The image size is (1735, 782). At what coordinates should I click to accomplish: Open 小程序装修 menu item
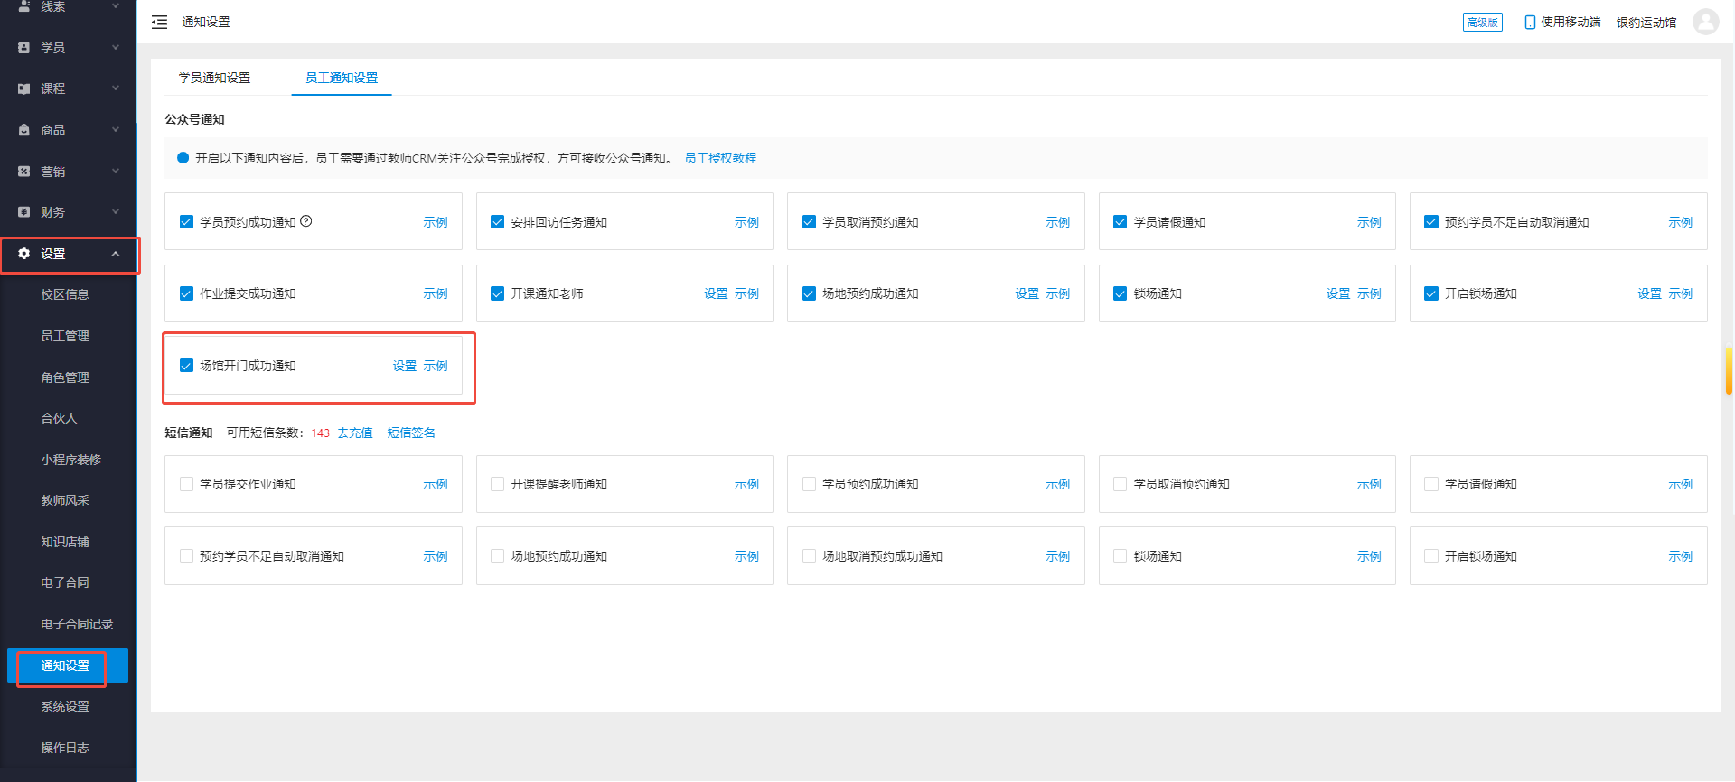[70, 460]
